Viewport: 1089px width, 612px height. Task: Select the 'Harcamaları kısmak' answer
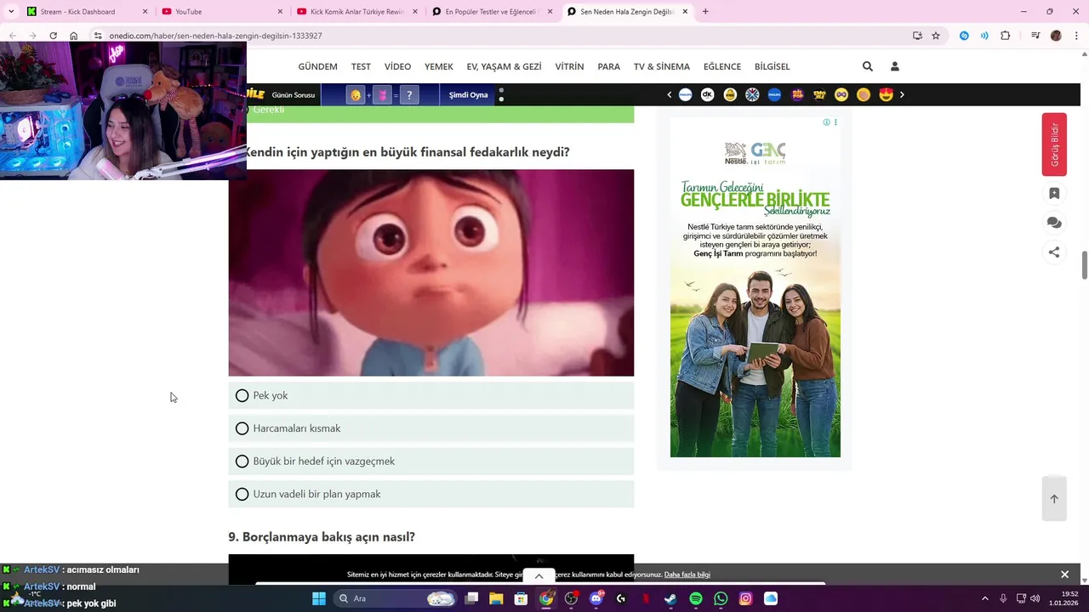[431, 428]
